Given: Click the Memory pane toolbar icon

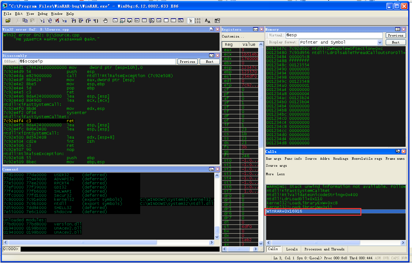Looking at the screenshot, I should [398, 29].
